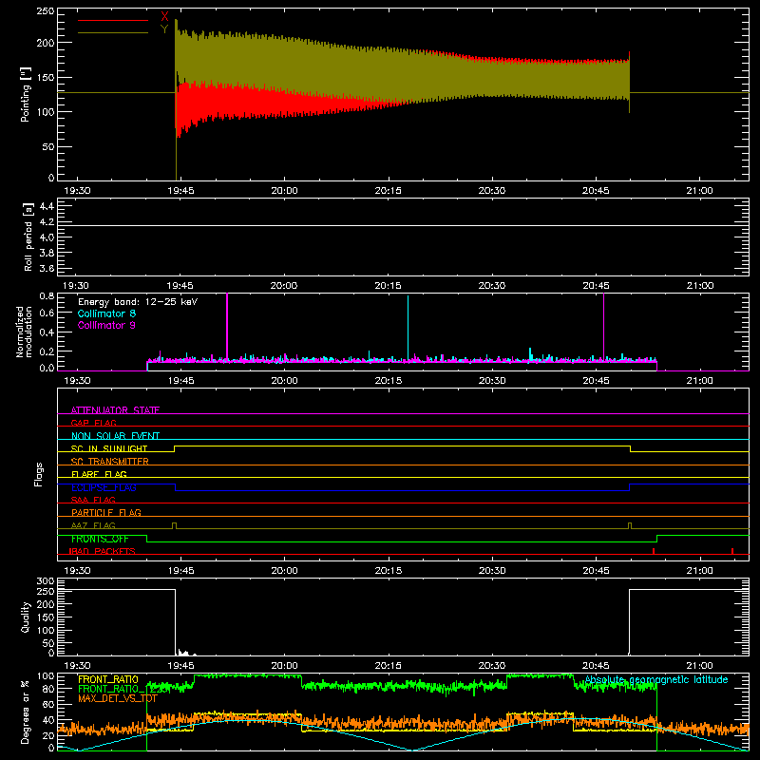Click the 20:15 tick label under Roll period plot
760x760 pixels.
[x=388, y=286]
